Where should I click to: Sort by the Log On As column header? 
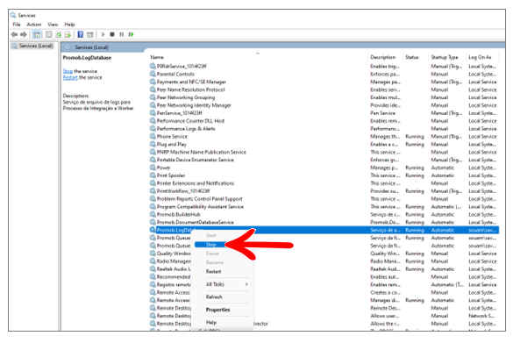coord(480,57)
